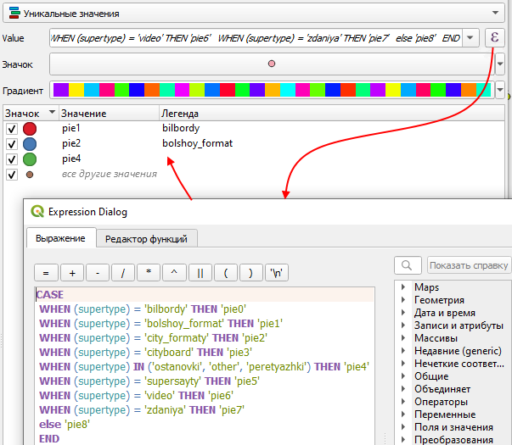Insert the equals operator
The image size is (512, 445).
pos(45,273)
